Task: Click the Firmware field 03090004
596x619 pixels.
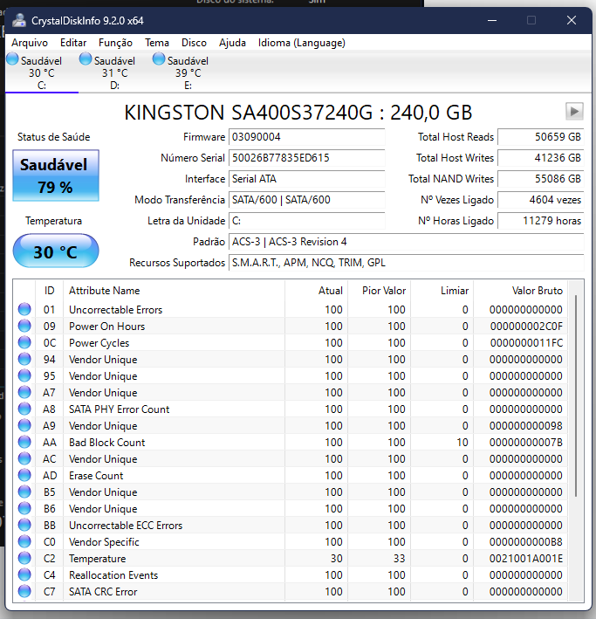Action: click(x=306, y=137)
